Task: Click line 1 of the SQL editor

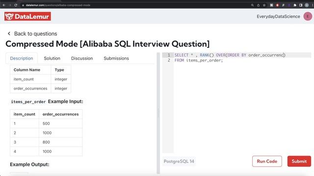Action: click(230, 55)
